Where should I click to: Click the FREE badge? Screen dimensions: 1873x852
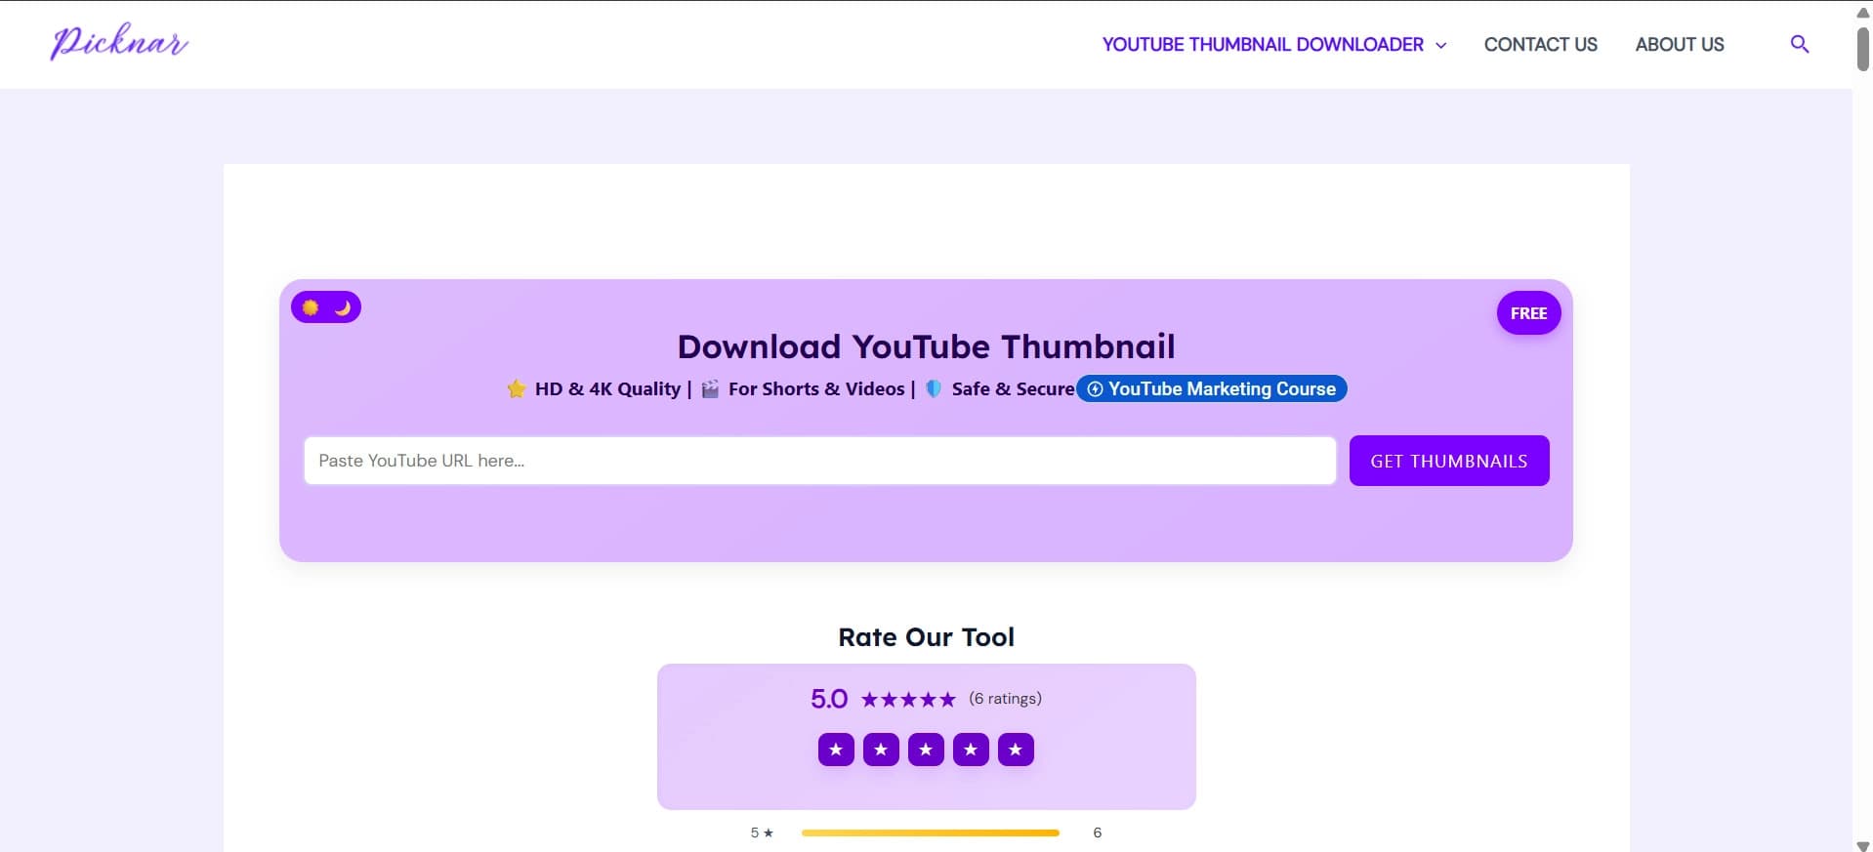pyautogui.click(x=1528, y=313)
